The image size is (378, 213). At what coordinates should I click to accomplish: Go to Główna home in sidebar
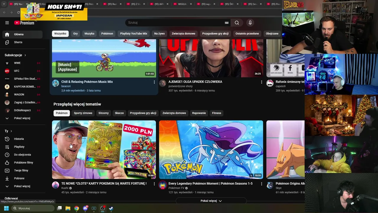pos(22,34)
